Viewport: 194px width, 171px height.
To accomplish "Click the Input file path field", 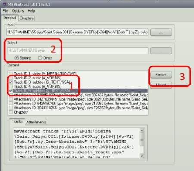I will point(78,32).
